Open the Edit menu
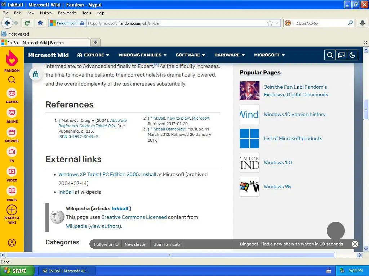 pyautogui.click(x=17, y=13)
